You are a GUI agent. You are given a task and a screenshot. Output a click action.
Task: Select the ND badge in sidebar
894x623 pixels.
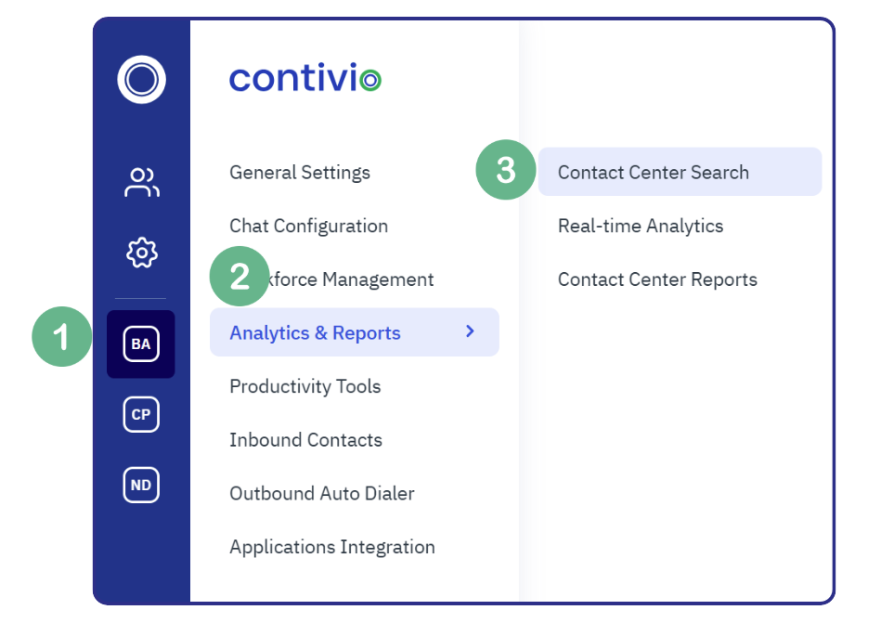(141, 485)
